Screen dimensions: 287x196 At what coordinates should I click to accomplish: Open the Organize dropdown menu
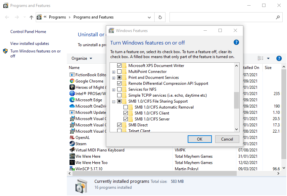pyautogui.click(x=82, y=58)
